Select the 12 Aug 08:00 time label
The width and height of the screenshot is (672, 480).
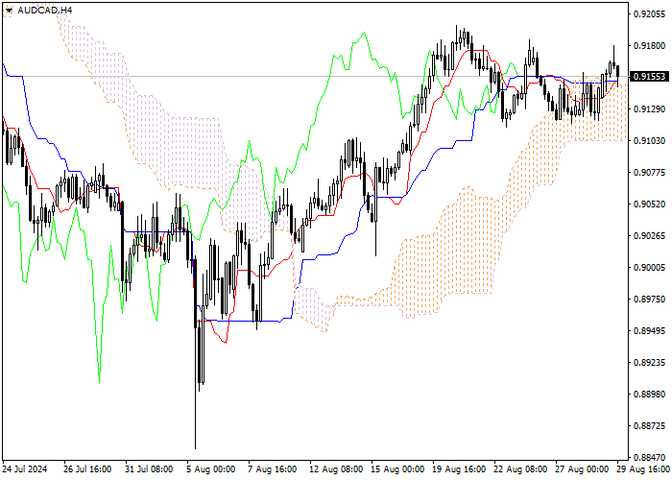(334, 469)
